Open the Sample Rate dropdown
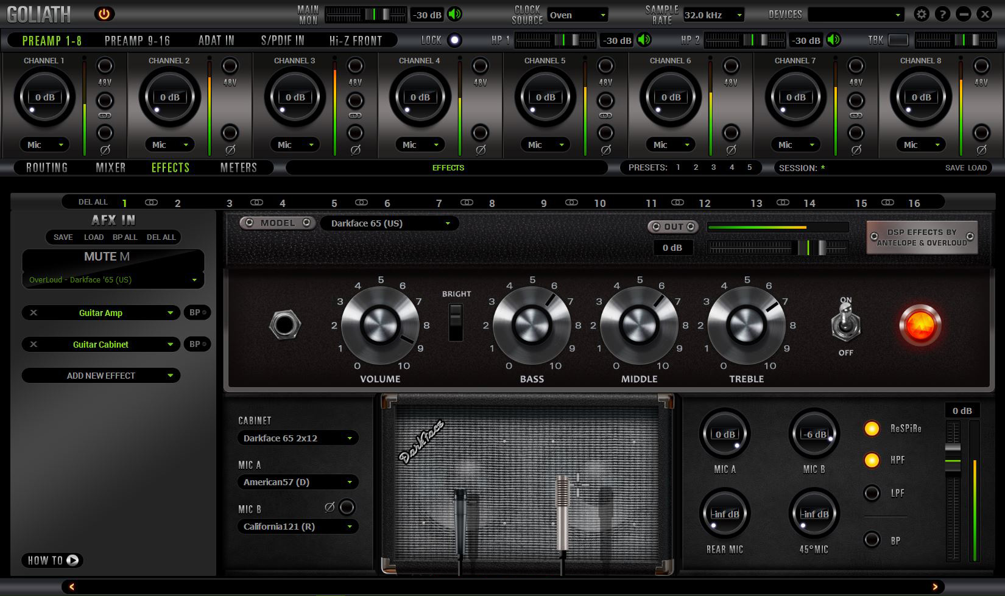This screenshot has width=1005, height=596. point(713,15)
